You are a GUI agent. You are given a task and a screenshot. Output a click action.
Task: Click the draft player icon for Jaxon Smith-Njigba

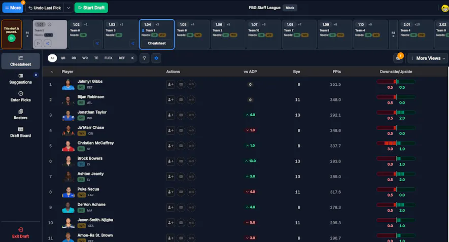click(170, 223)
